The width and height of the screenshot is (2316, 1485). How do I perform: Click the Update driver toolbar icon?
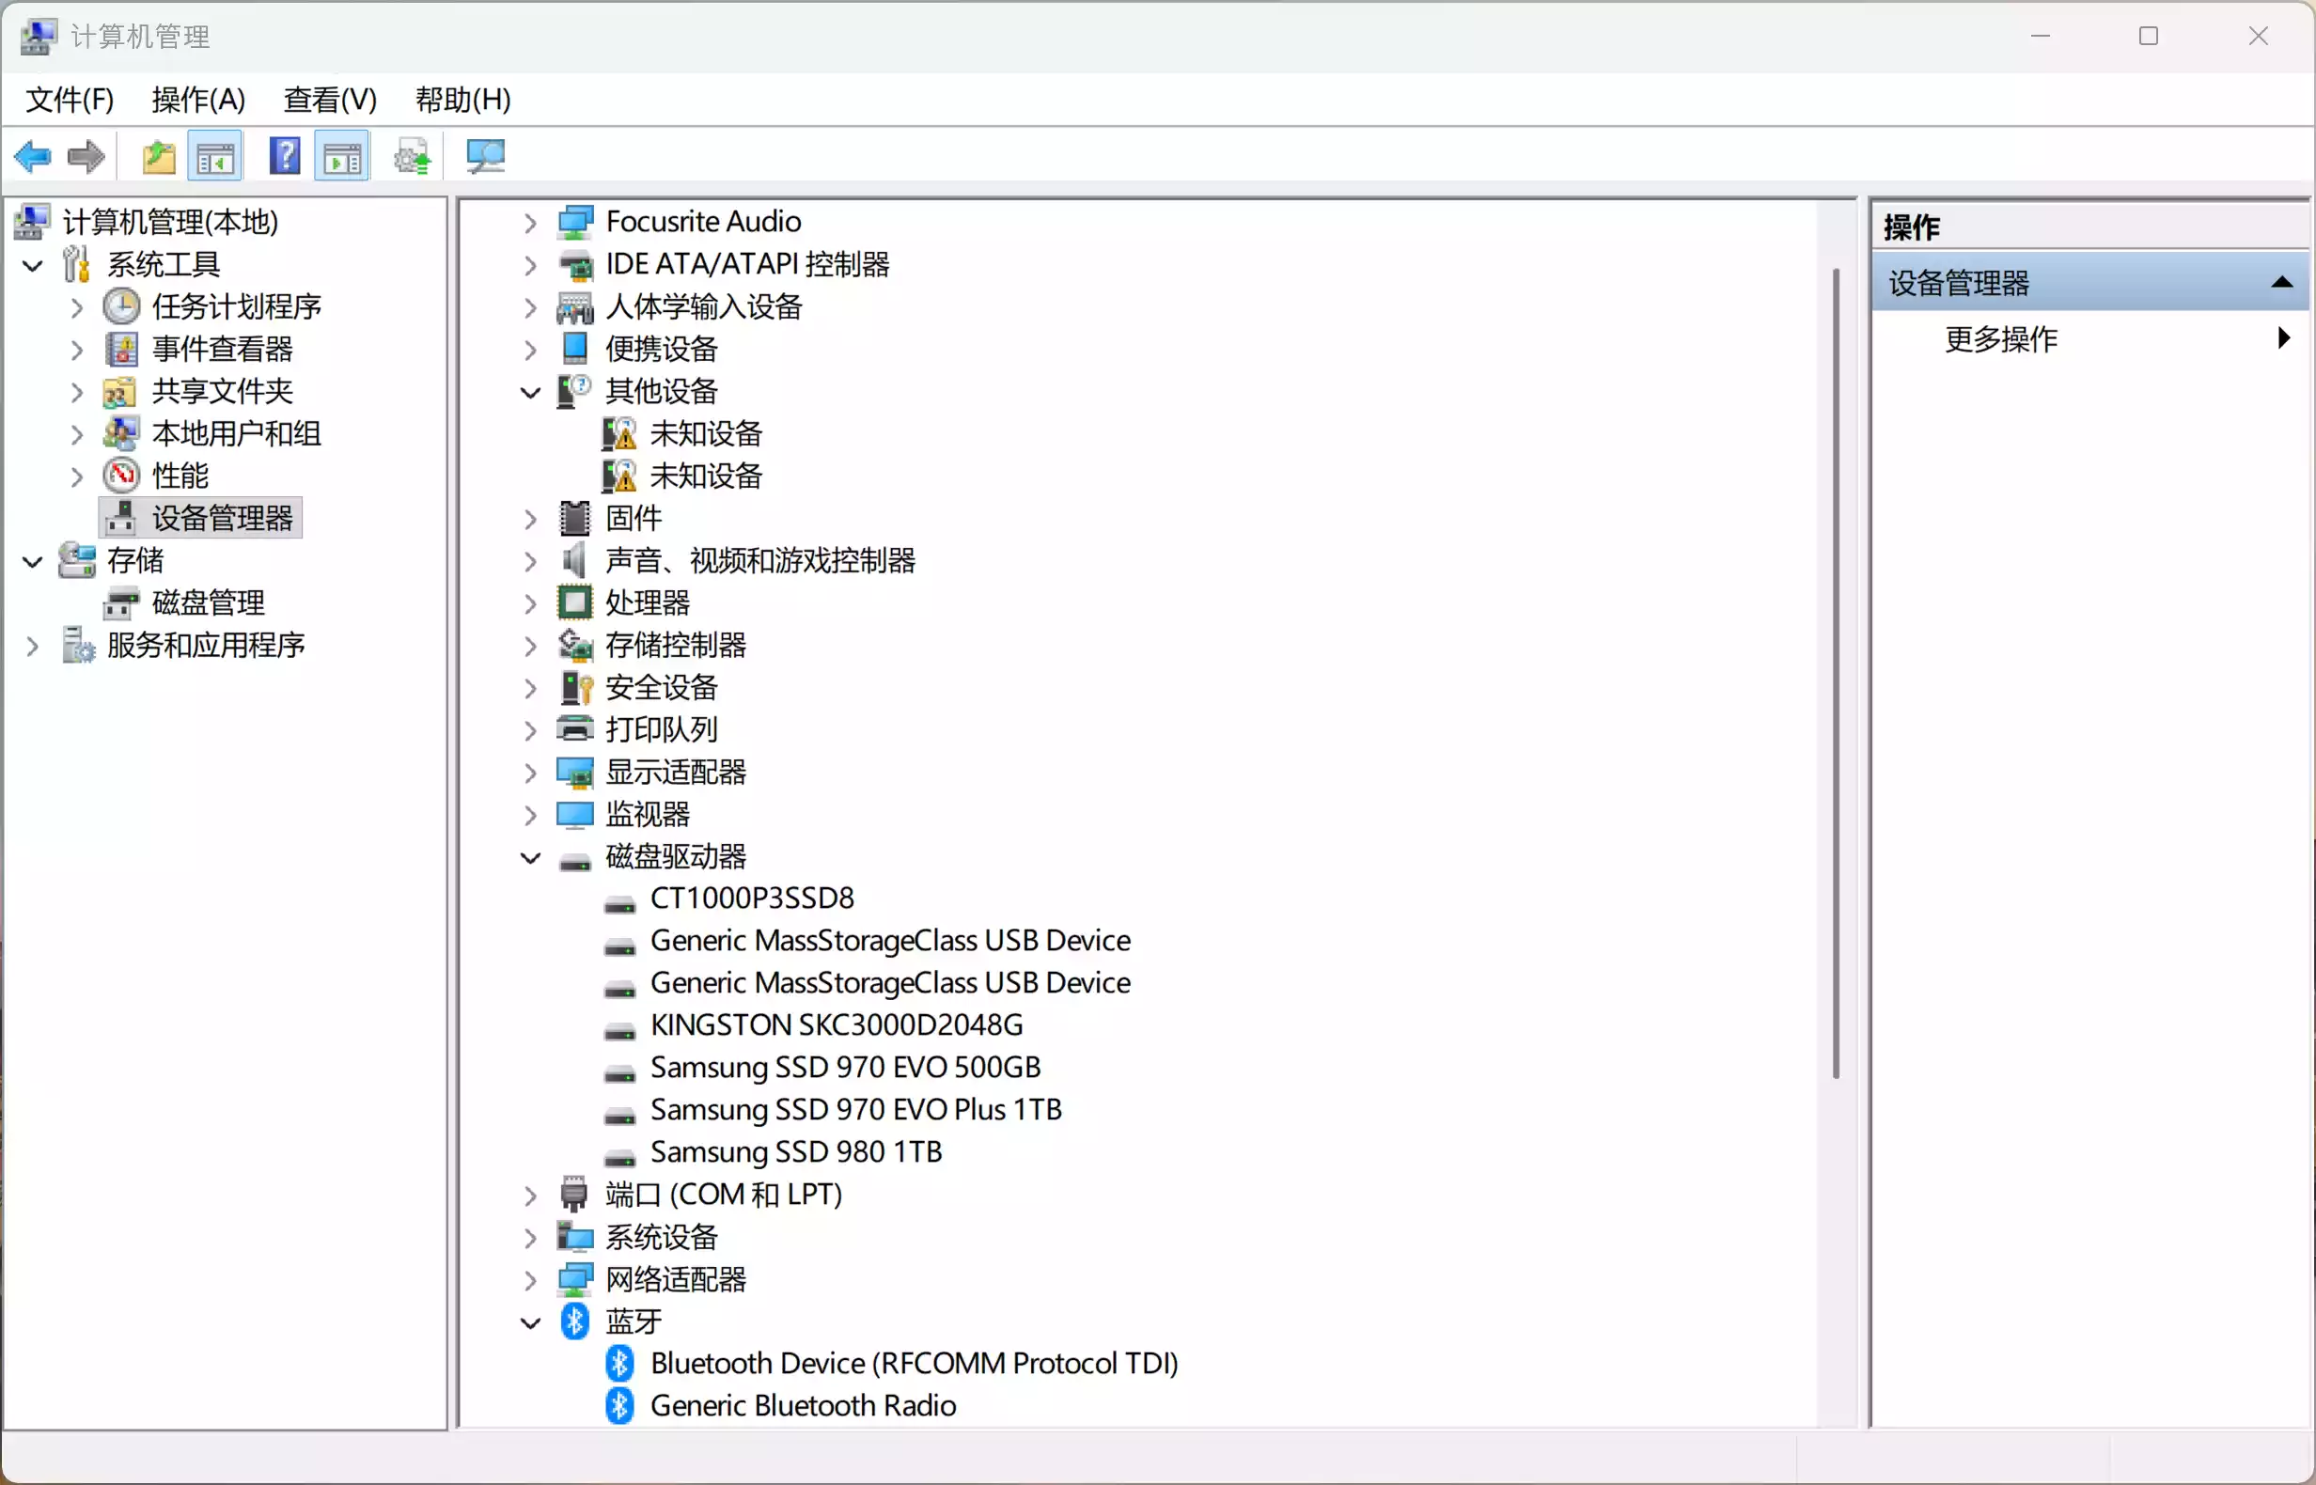[x=413, y=156]
